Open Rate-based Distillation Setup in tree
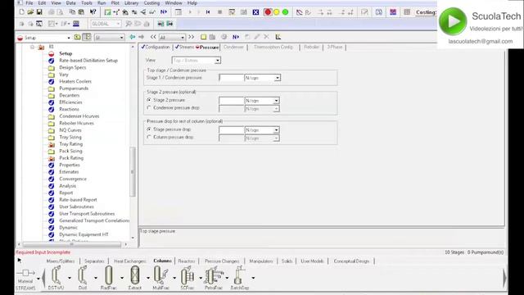 (88, 61)
